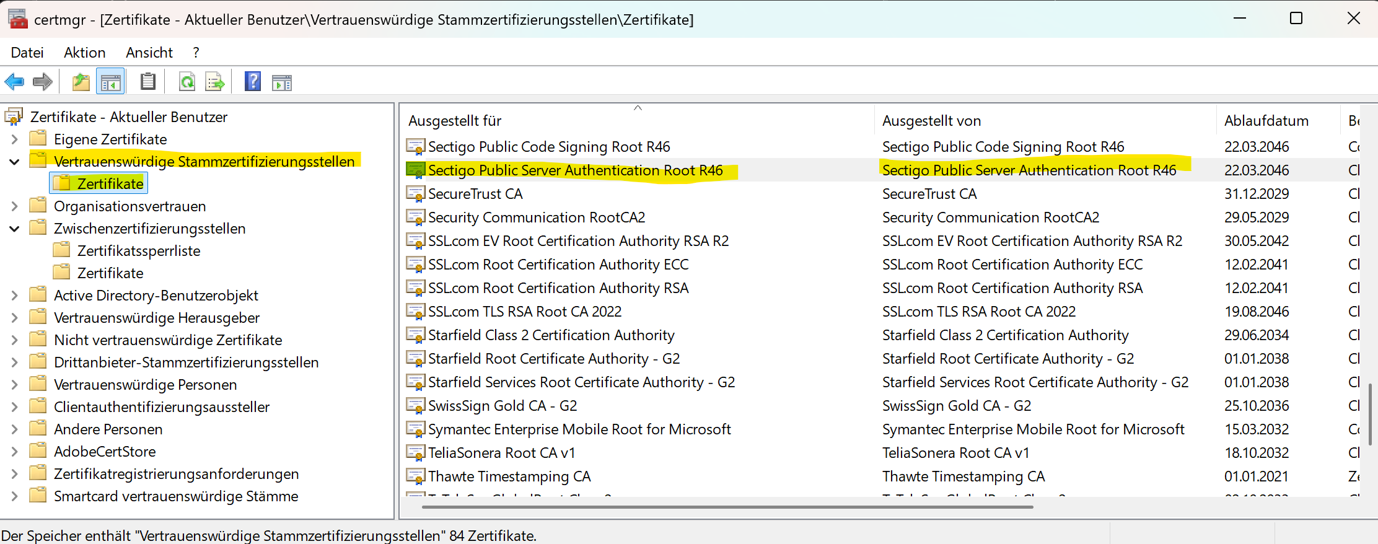This screenshot has width=1378, height=544.
Task: Collapse the Zwischenzertifizierungsstellen node
Action: [x=14, y=229]
